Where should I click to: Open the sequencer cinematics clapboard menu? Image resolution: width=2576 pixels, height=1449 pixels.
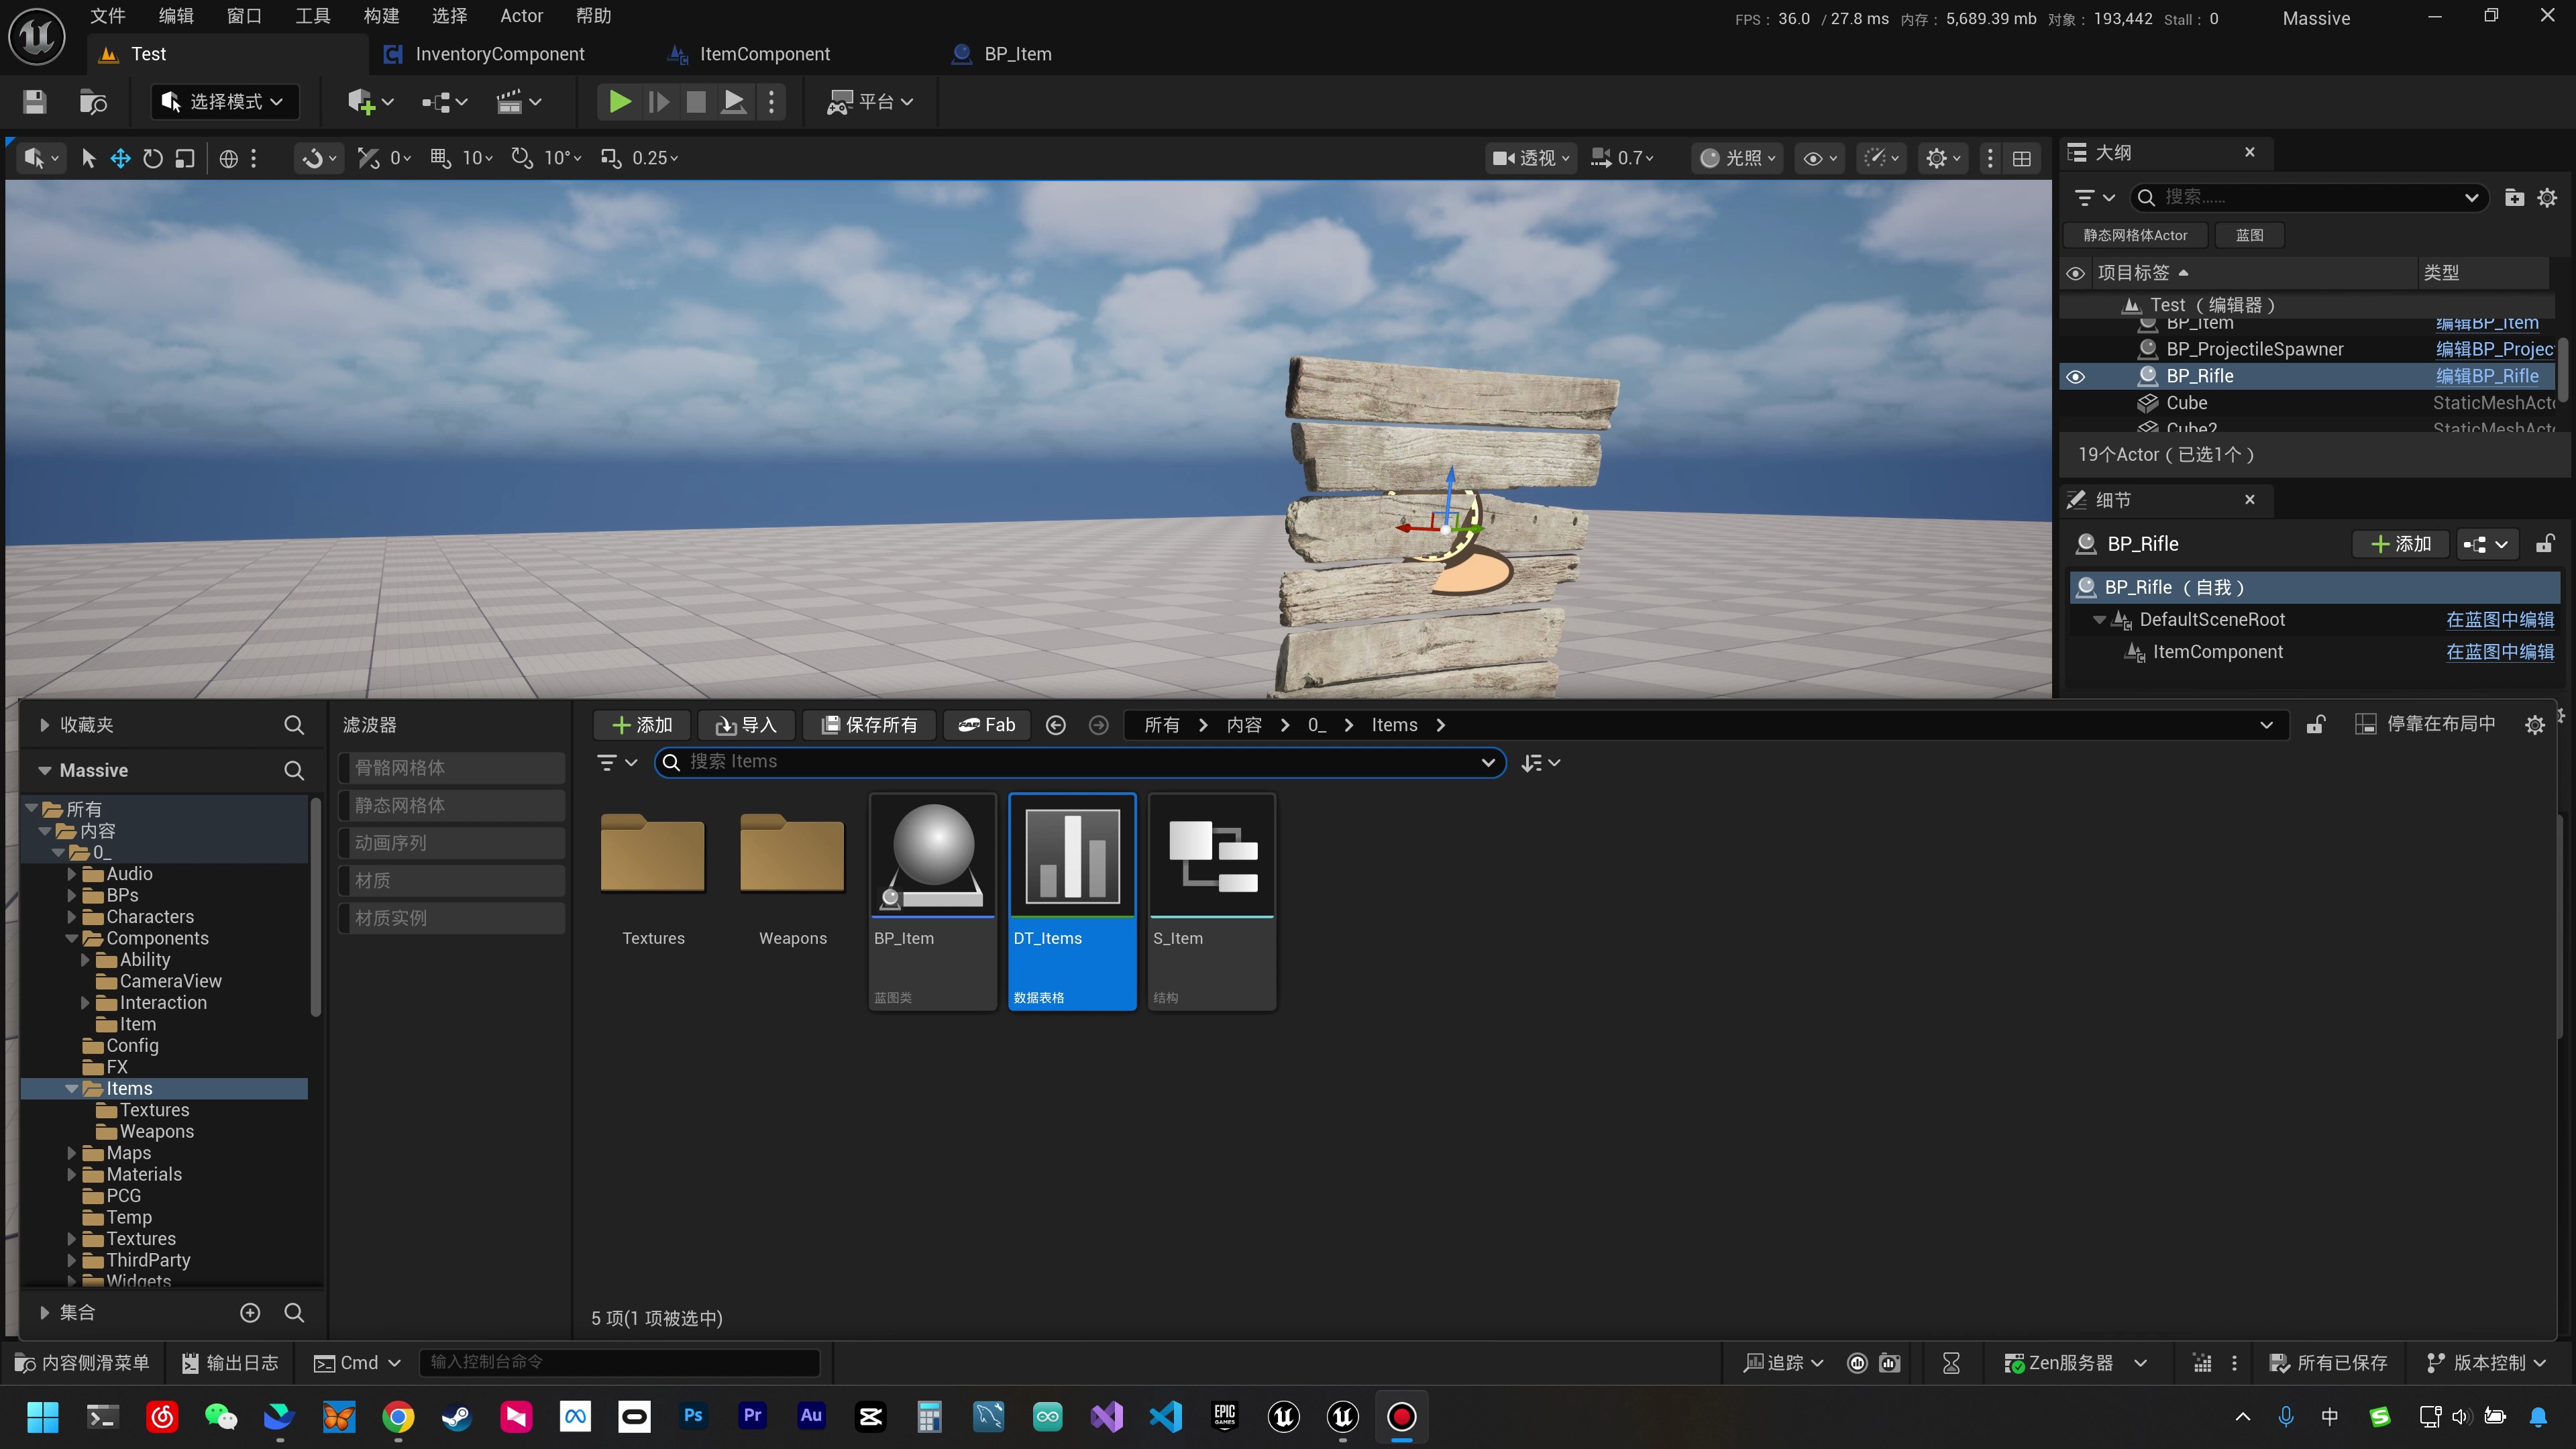(x=519, y=102)
